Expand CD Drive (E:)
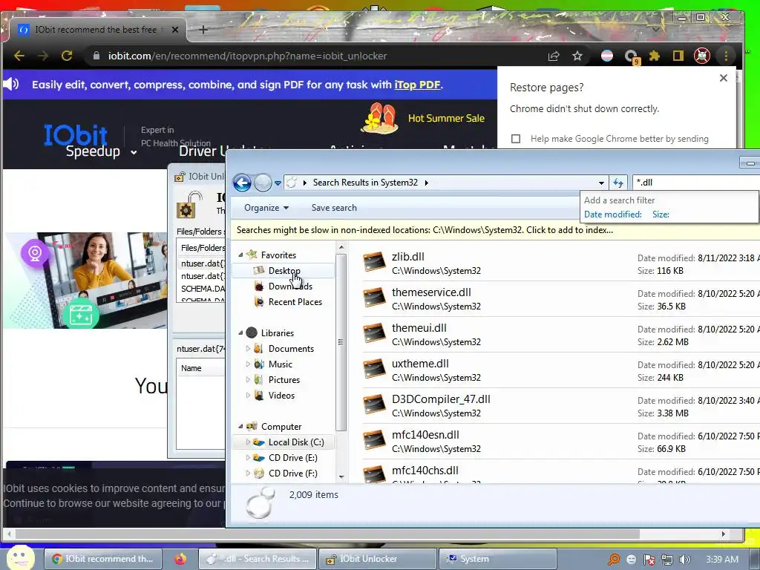760x570 pixels. (x=248, y=457)
